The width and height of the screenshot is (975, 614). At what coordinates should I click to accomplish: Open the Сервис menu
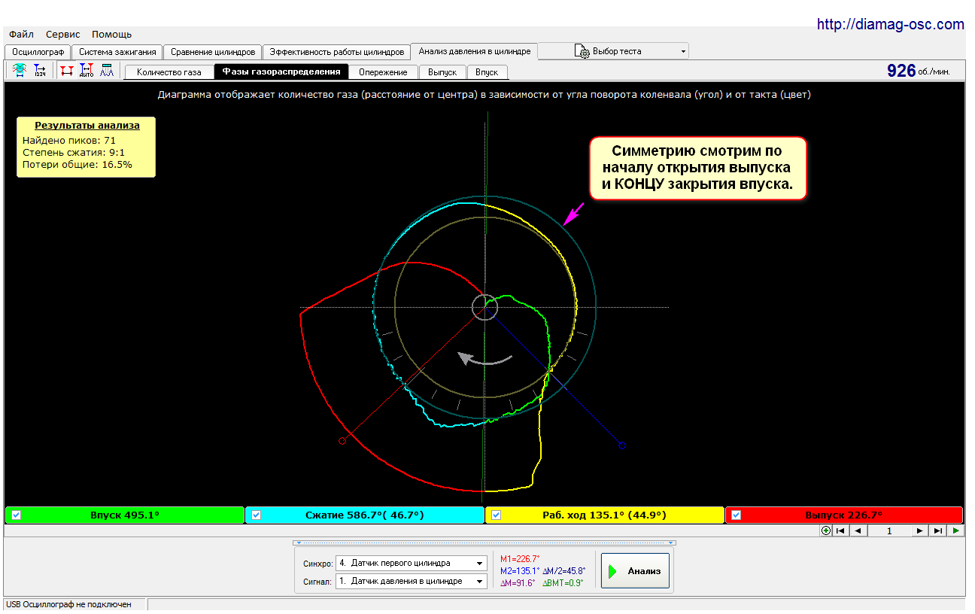coord(62,34)
